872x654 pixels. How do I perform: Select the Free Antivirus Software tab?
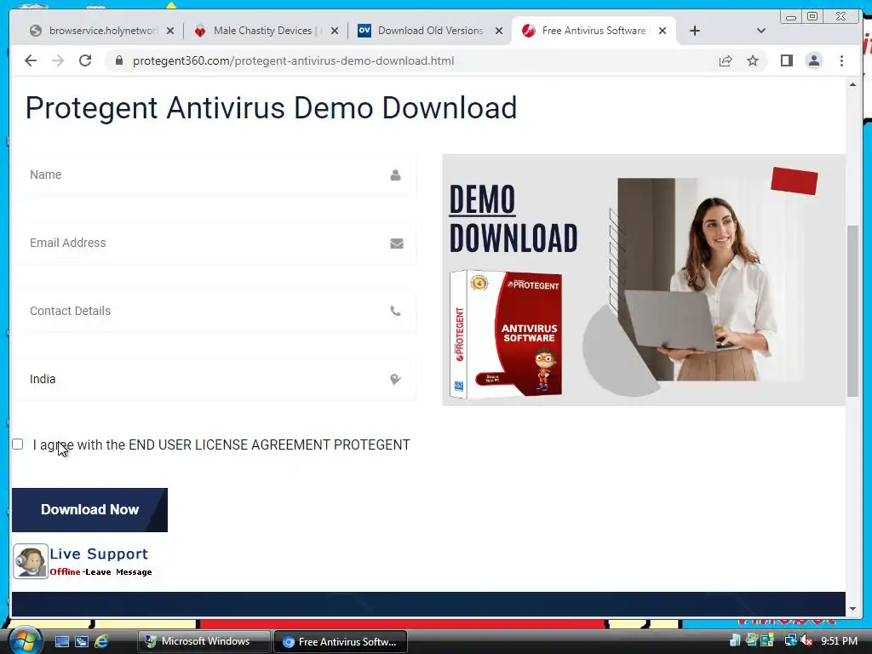click(593, 31)
